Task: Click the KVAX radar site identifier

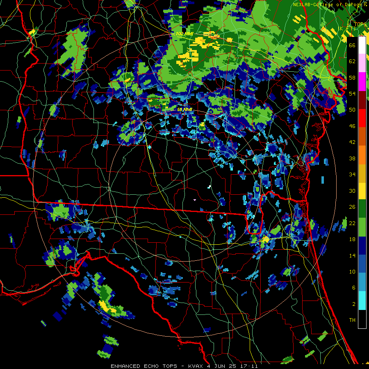Action: (196, 366)
